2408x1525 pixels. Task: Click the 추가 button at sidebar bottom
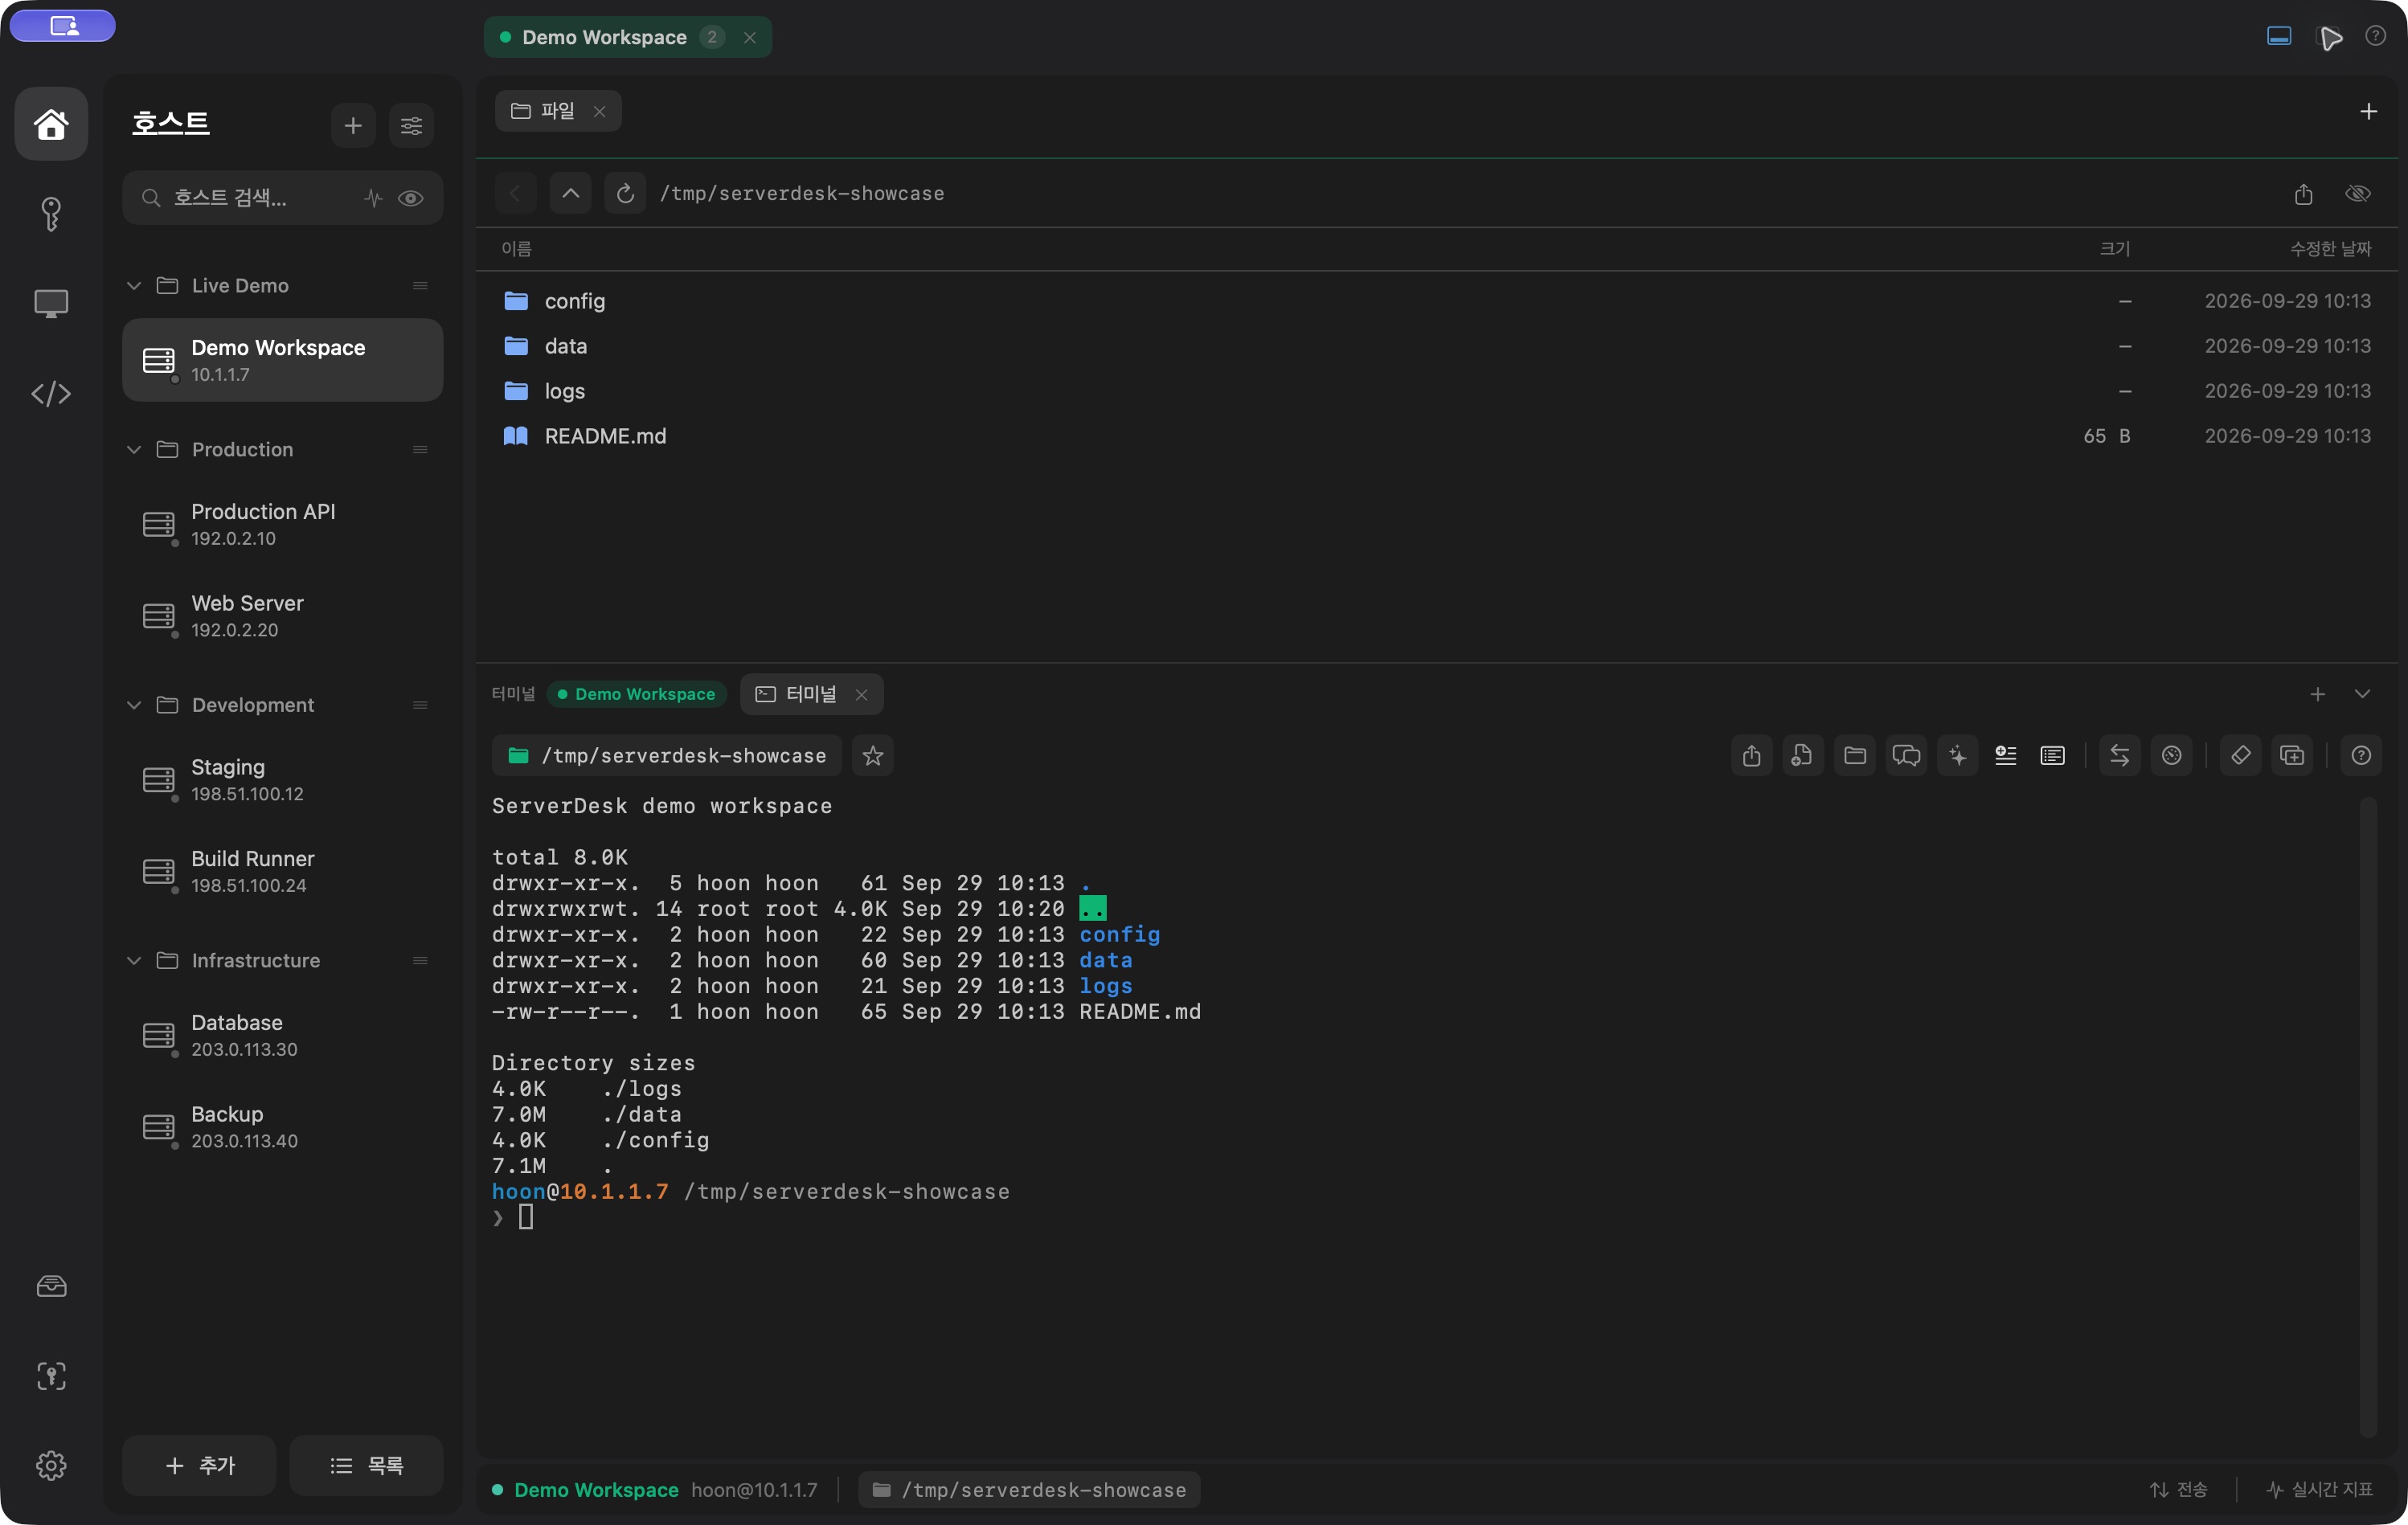pyautogui.click(x=199, y=1466)
